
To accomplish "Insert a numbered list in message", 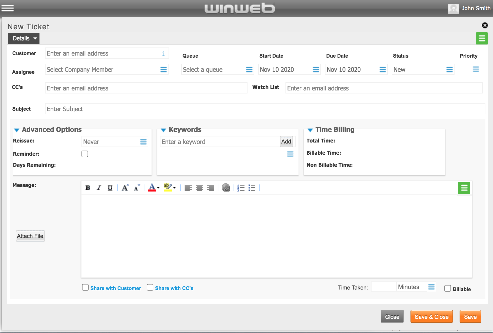I will pos(241,188).
